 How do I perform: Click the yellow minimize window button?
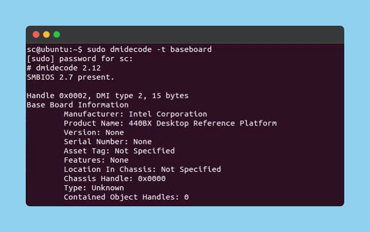46,34
